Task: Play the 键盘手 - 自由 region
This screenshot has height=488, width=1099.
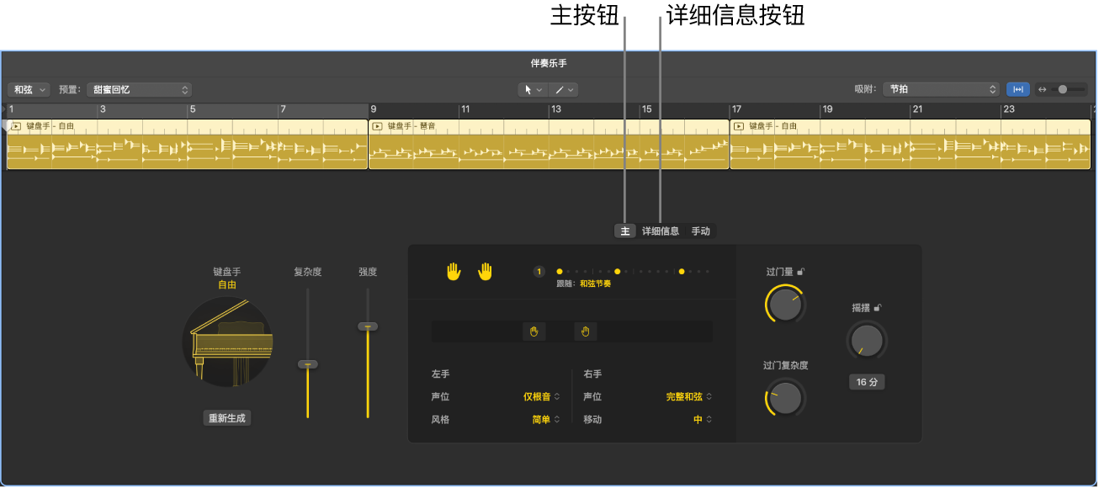Action: [x=14, y=126]
